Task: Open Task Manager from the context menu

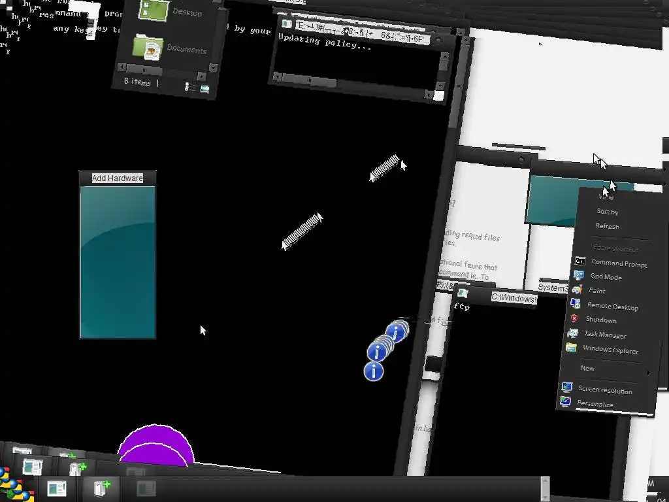Action: pos(606,335)
